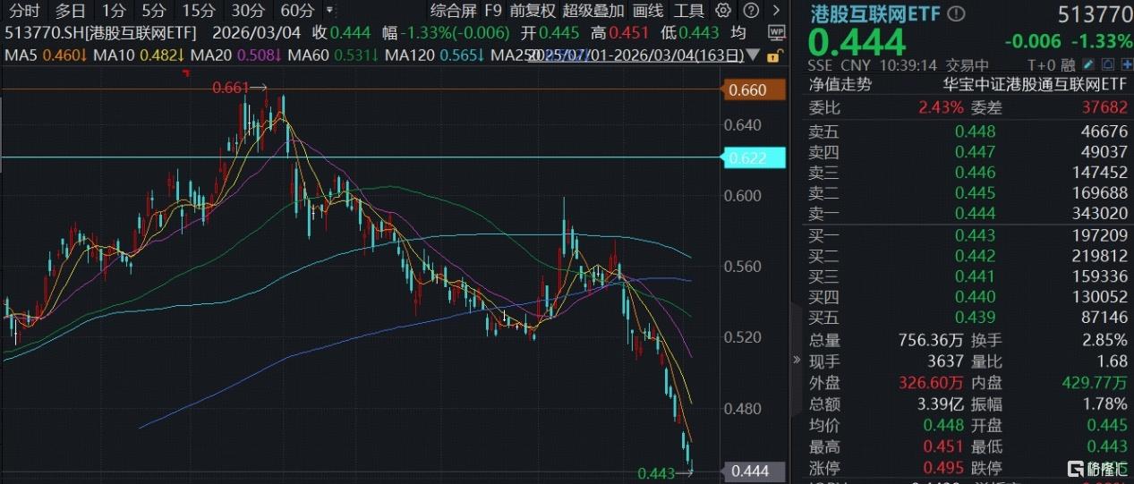1134x484 pixels.
Task: Click the info icon next to 港股互联网ETF
Action: [x=957, y=14]
